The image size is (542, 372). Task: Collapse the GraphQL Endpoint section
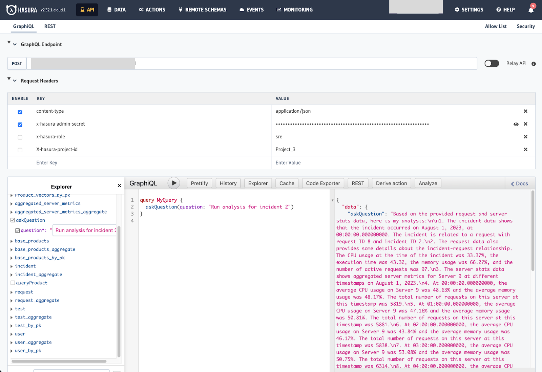point(15,44)
